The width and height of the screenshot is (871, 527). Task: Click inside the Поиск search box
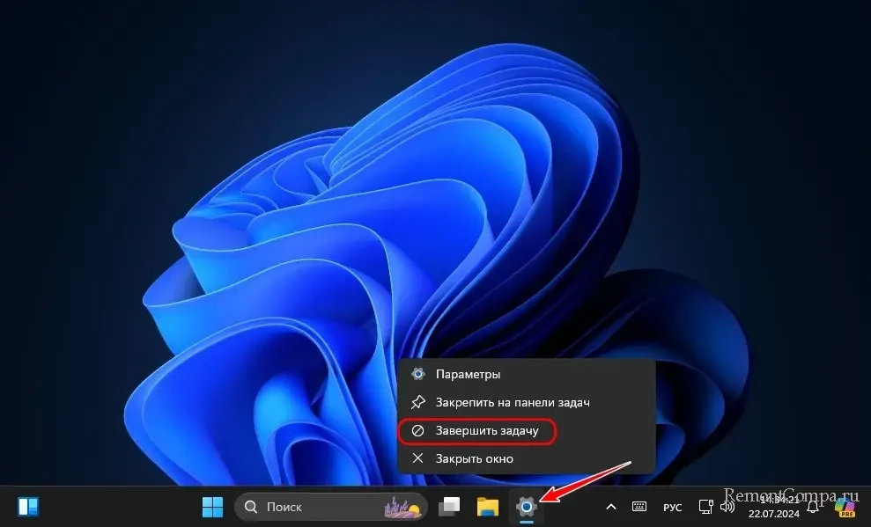click(331, 507)
